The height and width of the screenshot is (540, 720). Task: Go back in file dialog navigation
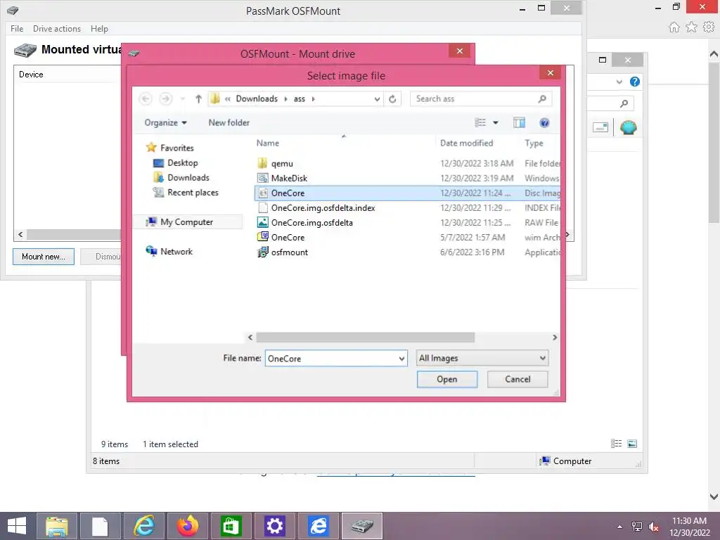(146, 98)
